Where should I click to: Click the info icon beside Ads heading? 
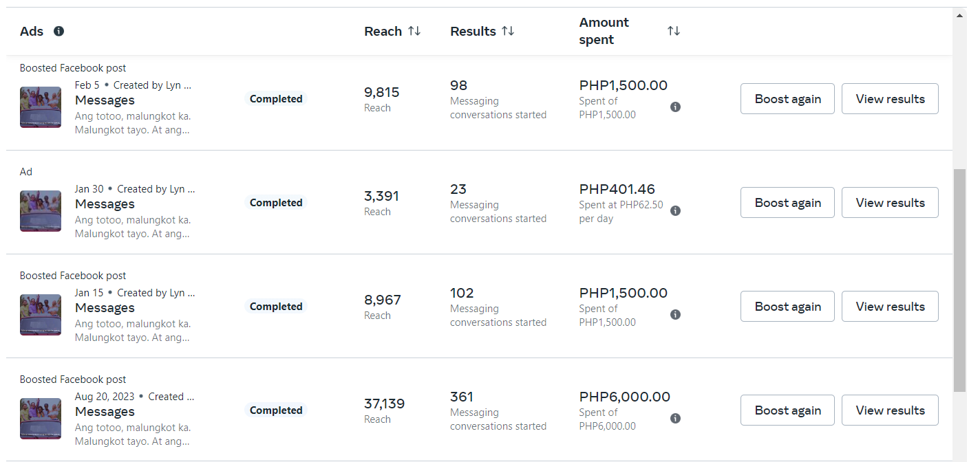[59, 31]
